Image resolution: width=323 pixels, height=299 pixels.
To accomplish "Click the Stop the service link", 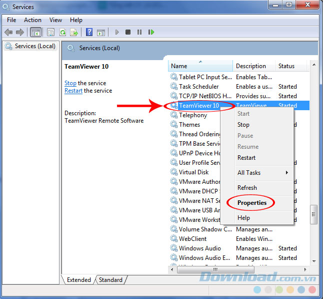I will coord(70,83).
